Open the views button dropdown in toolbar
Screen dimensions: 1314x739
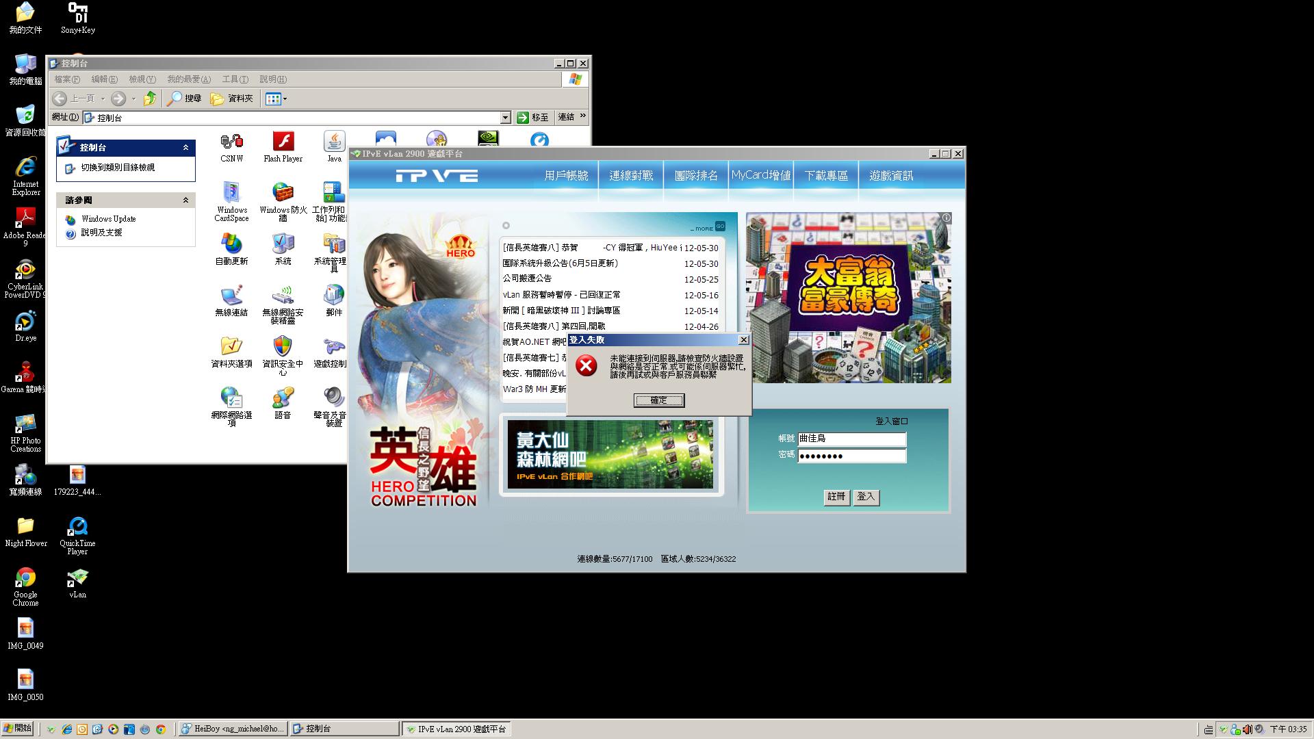pos(285,99)
